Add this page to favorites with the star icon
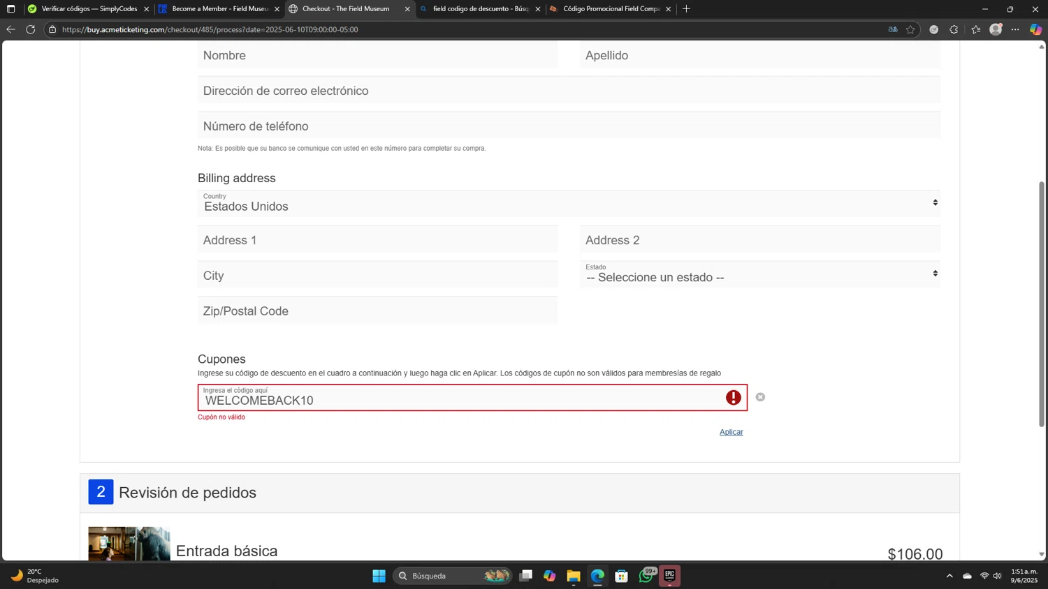The height and width of the screenshot is (589, 1048). coord(910,29)
